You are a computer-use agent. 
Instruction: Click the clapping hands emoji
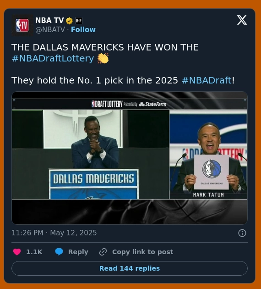click(x=103, y=58)
